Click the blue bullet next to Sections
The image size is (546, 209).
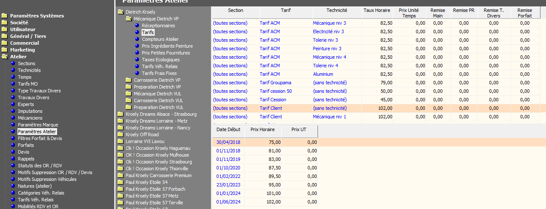(13, 63)
